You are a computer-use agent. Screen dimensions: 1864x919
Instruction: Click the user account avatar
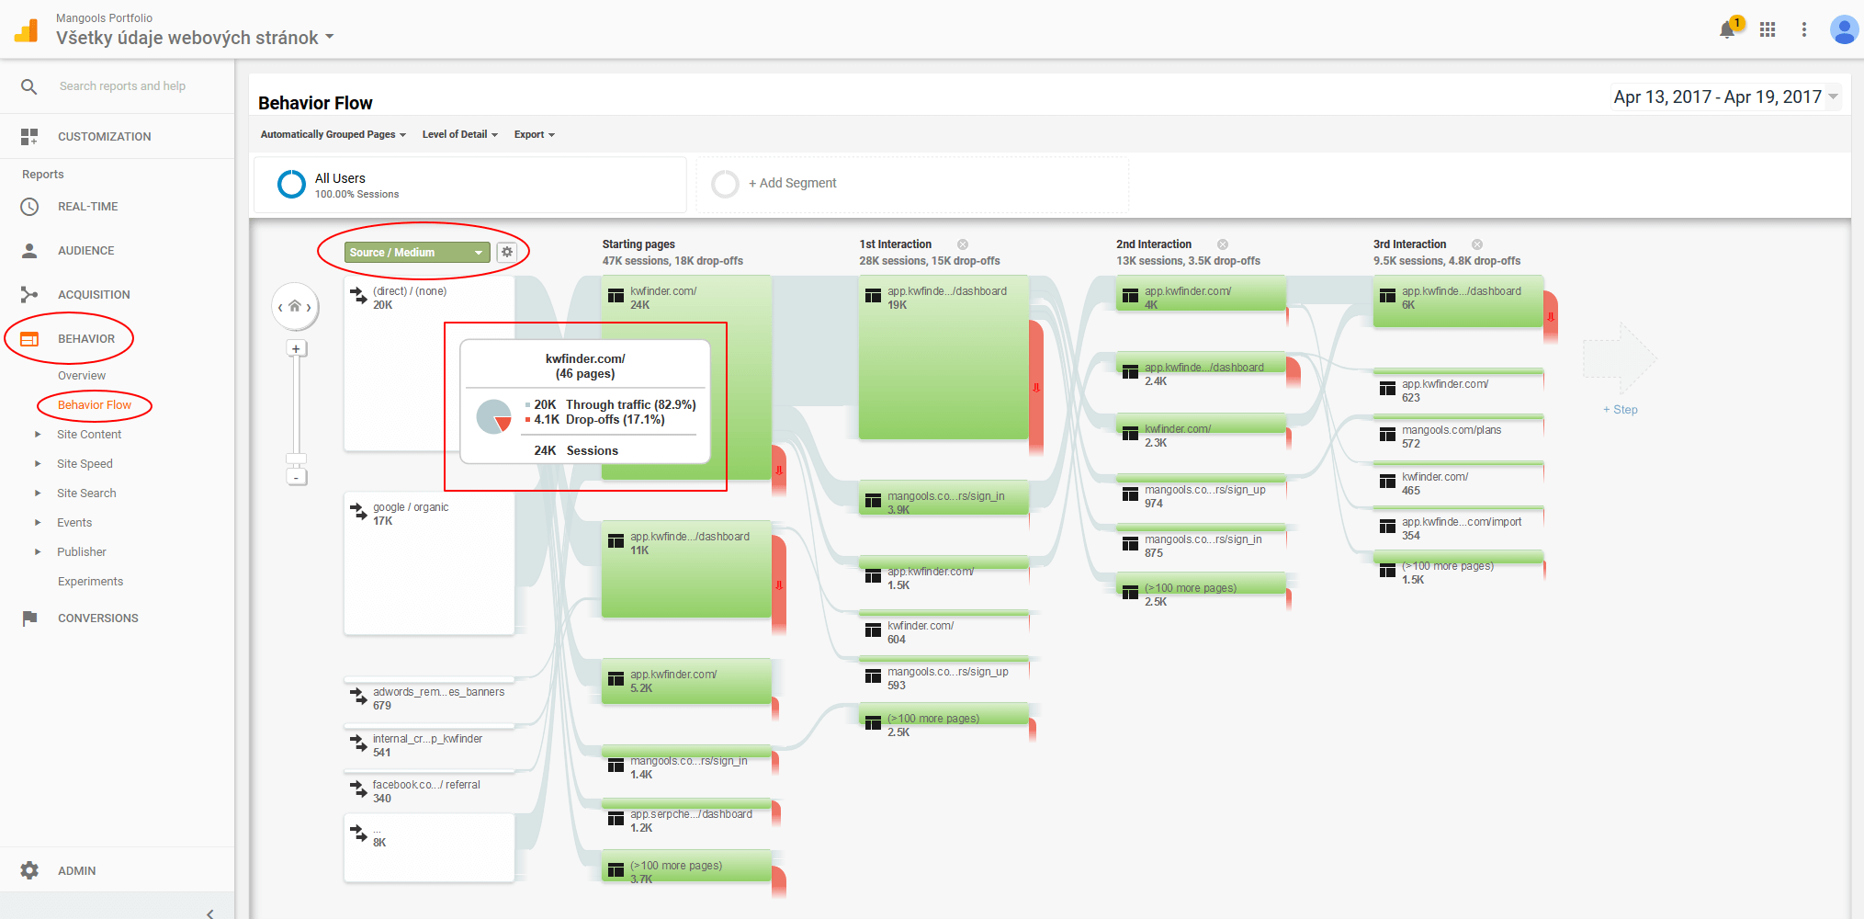click(x=1843, y=30)
